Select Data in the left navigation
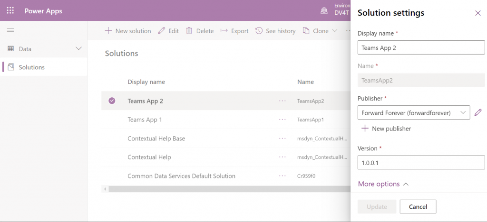Viewport: 487px width, 222px height. [x=43, y=48]
